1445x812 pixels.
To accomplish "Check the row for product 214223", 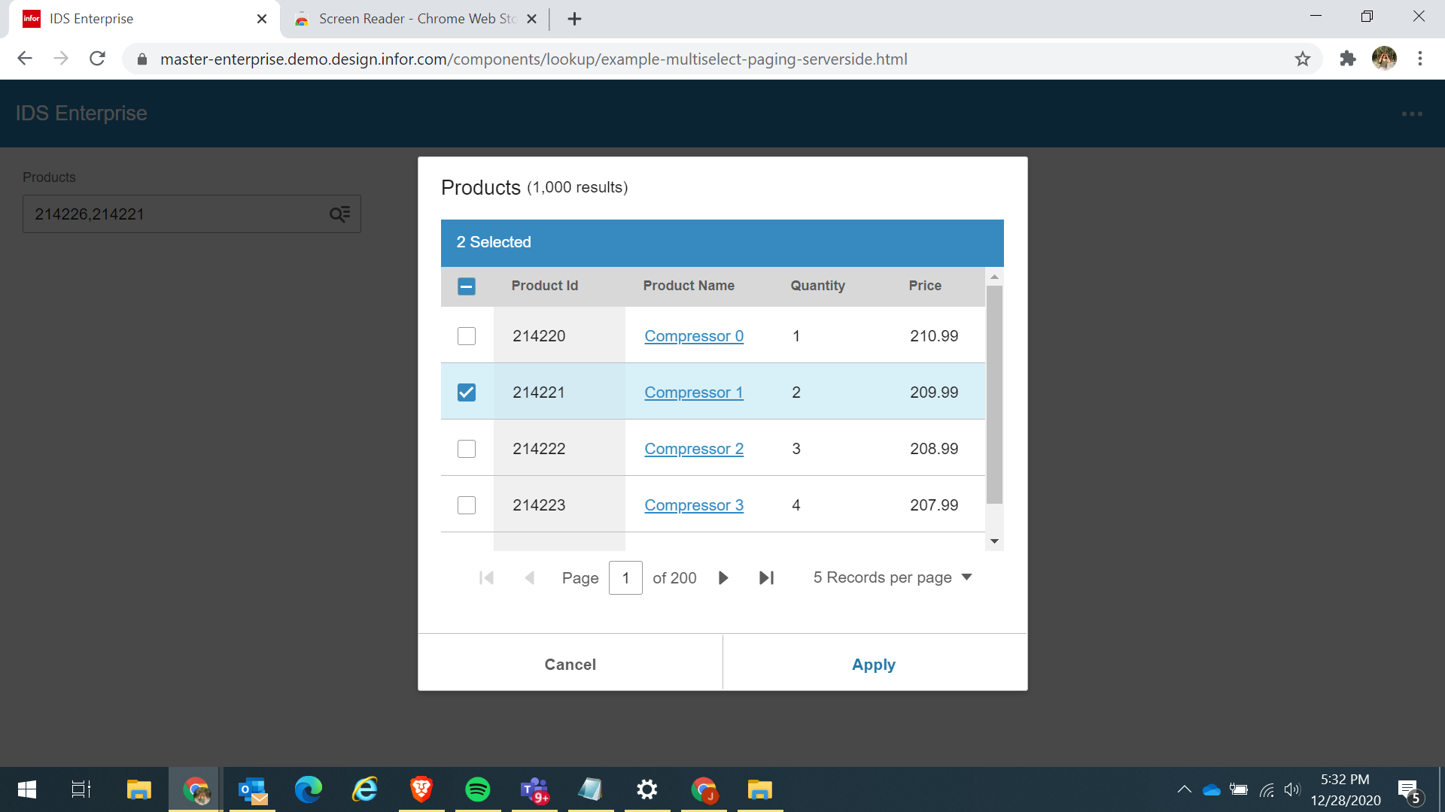I will (x=467, y=505).
